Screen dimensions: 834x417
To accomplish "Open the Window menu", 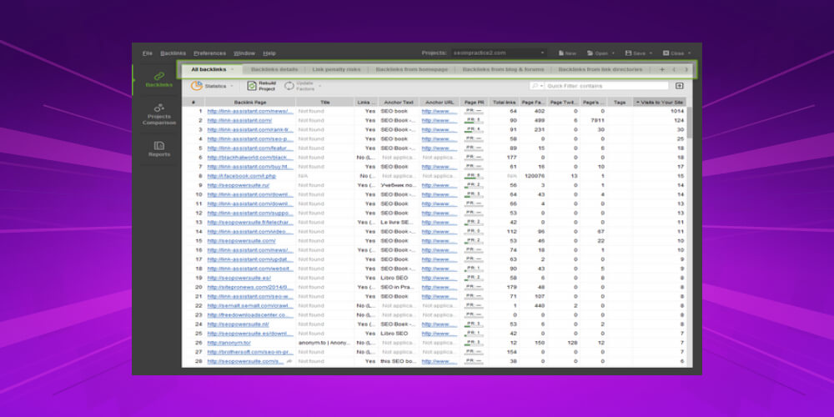I will 244,53.
